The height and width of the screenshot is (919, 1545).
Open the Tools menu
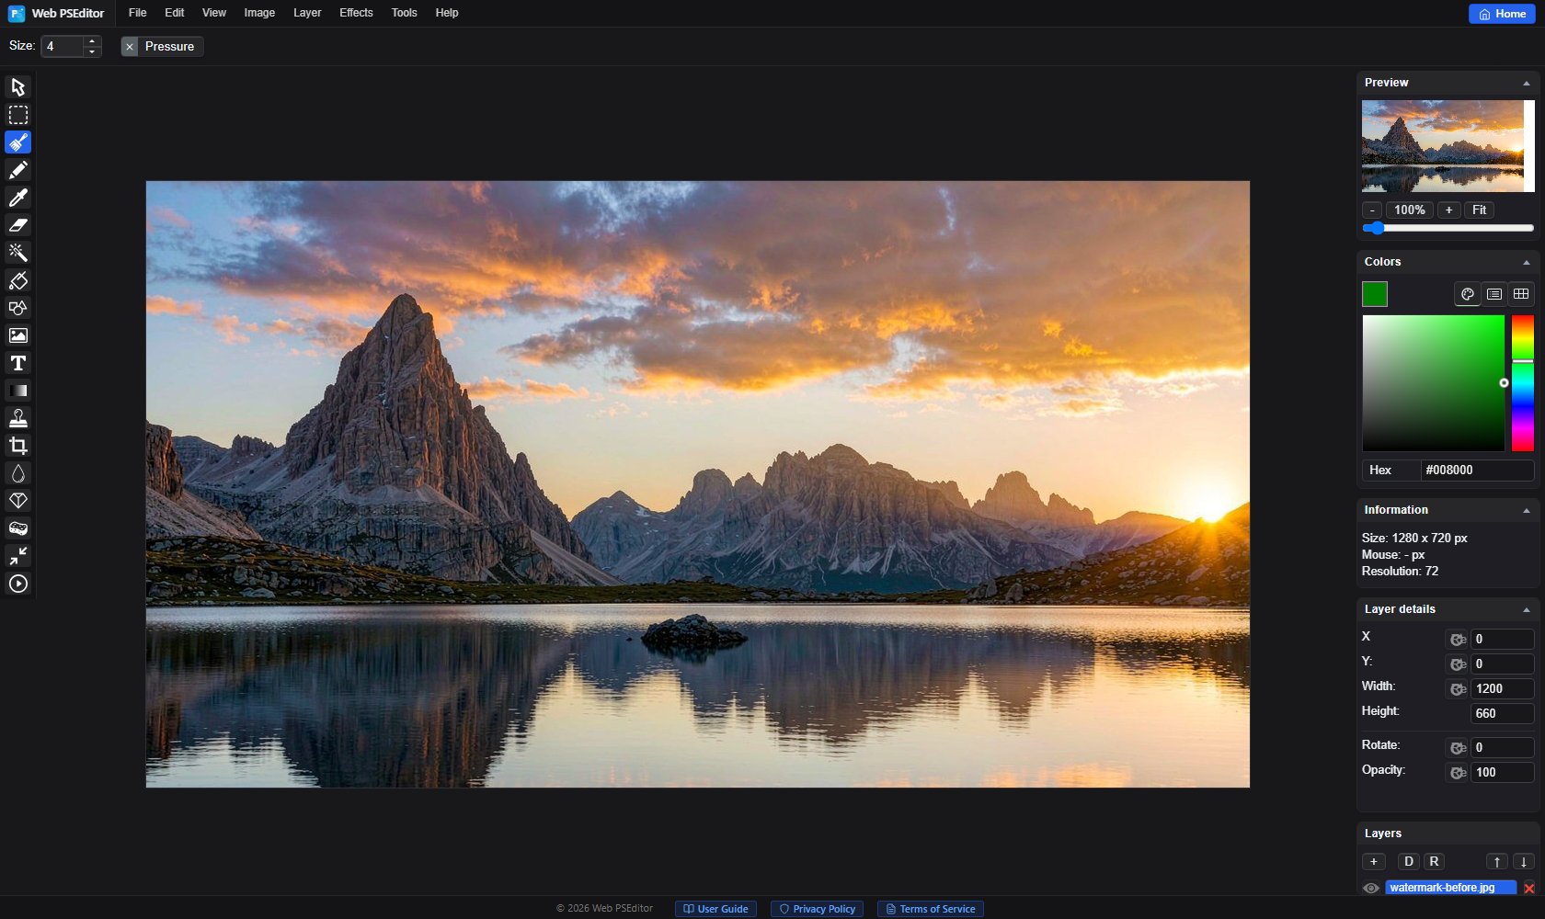[404, 13]
